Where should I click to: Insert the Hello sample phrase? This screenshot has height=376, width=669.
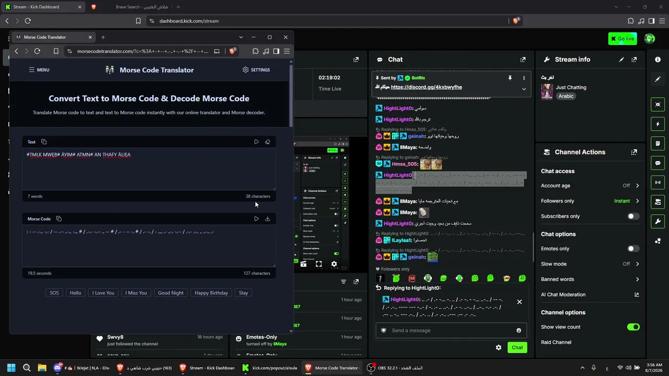pos(76,293)
